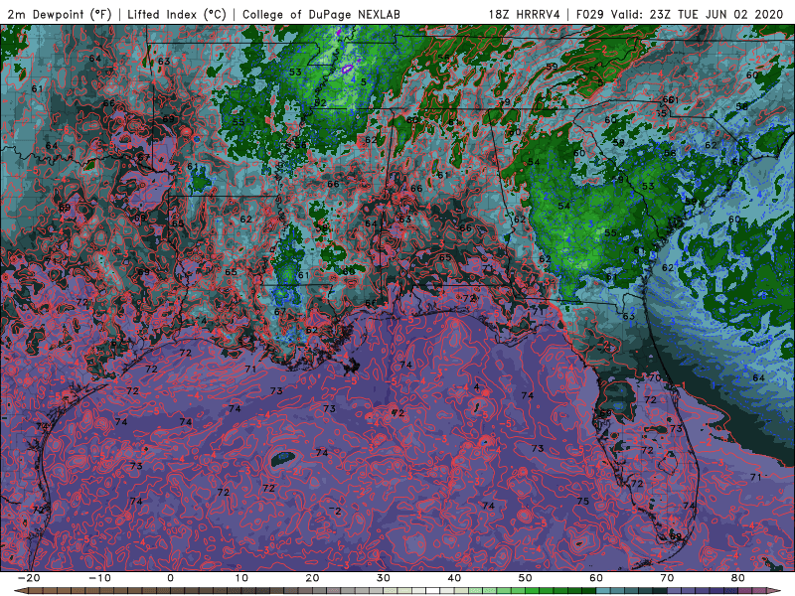The width and height of the screenshot is (795, 596).
Task: Click the '75' dewpoint value on the map
Action: click(583, 502)
